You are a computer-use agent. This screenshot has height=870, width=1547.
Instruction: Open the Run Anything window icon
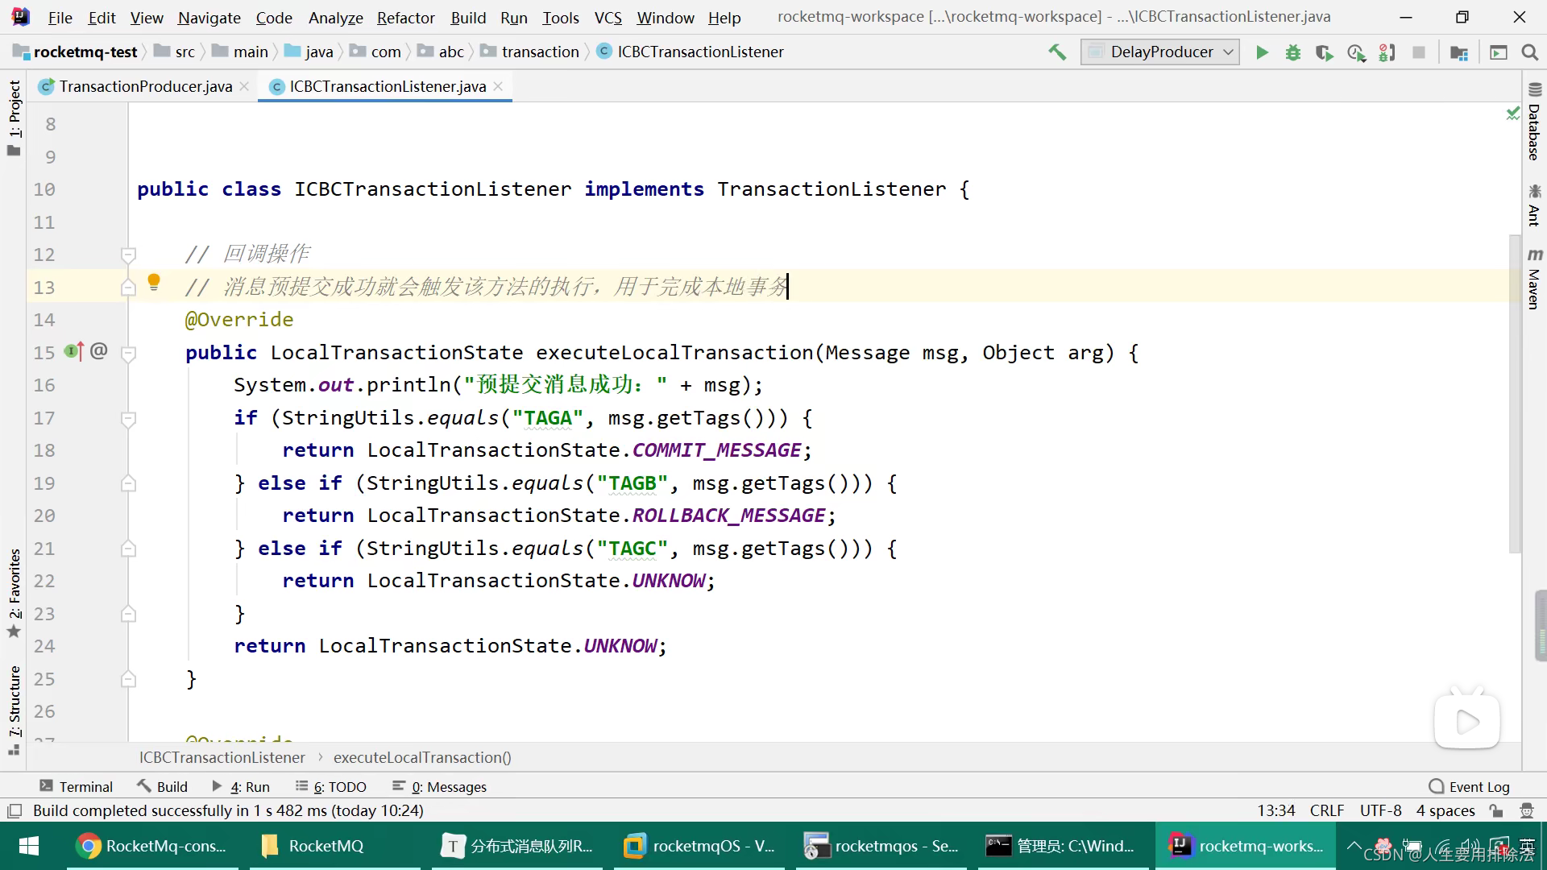[x=1498, y=52]
